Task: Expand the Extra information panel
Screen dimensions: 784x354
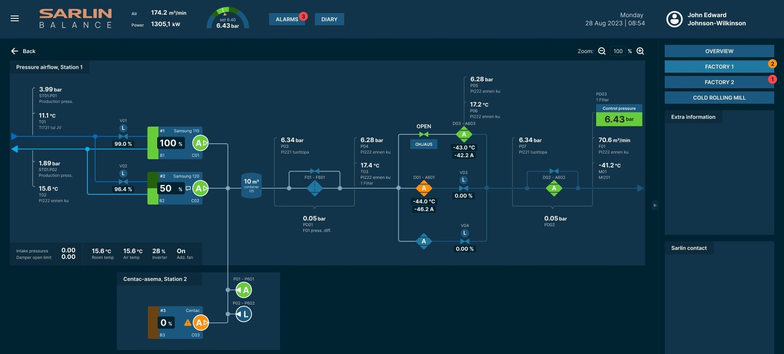Action: (693, 117)
